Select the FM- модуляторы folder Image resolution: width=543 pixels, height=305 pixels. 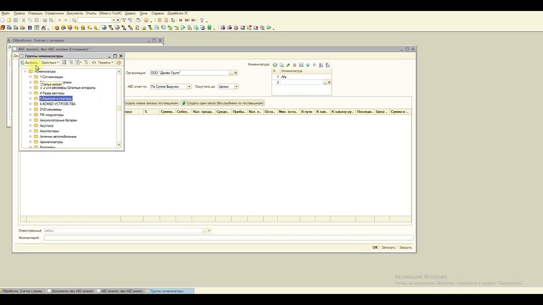pos(52,115)
